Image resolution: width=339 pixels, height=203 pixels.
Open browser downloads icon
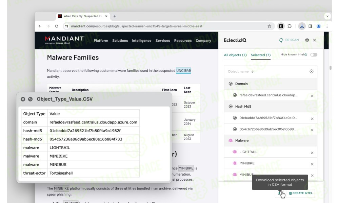[302, 26]
